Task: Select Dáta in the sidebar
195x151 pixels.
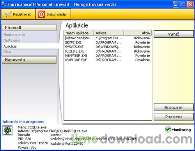Action: pyautogui.click(x=7, y=51)
